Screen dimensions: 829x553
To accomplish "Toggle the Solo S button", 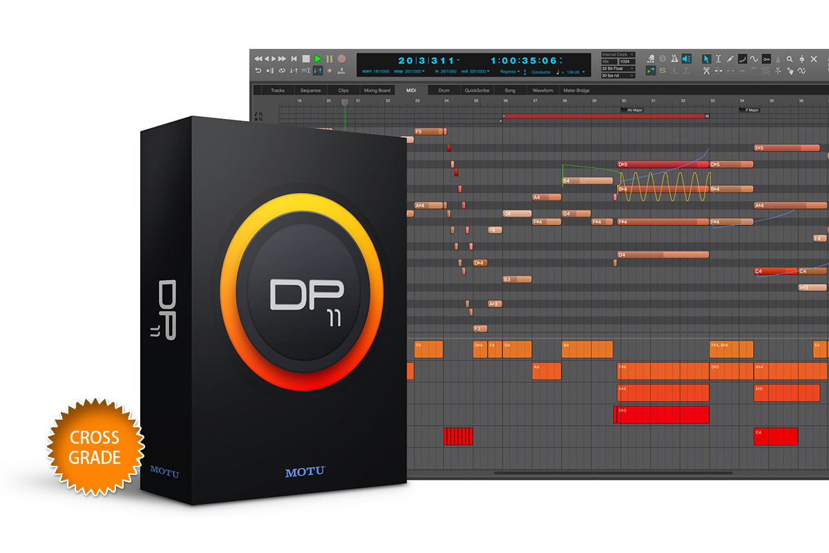I will [x=663, y=71].
